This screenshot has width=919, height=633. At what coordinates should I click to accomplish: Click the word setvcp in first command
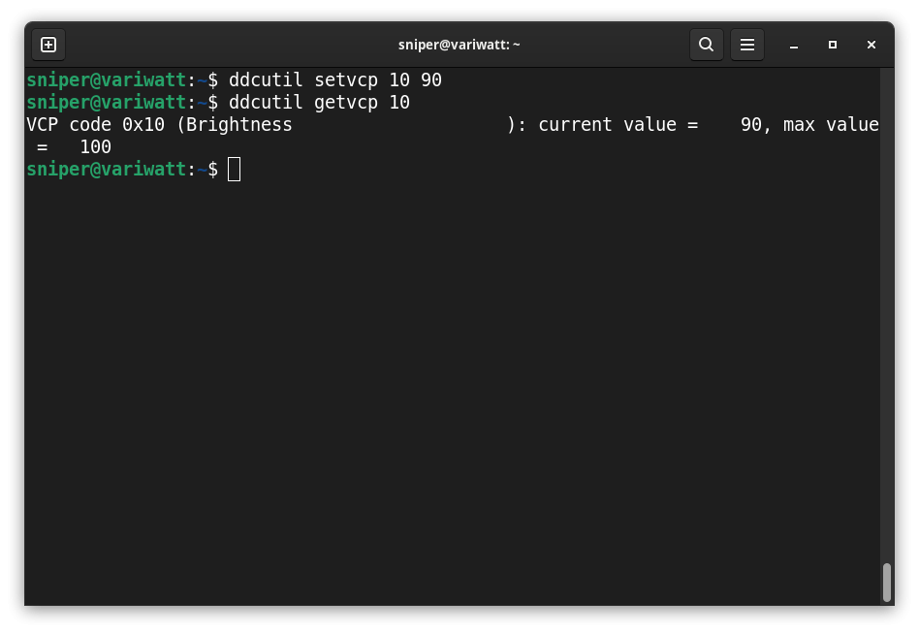pos(346,80)
